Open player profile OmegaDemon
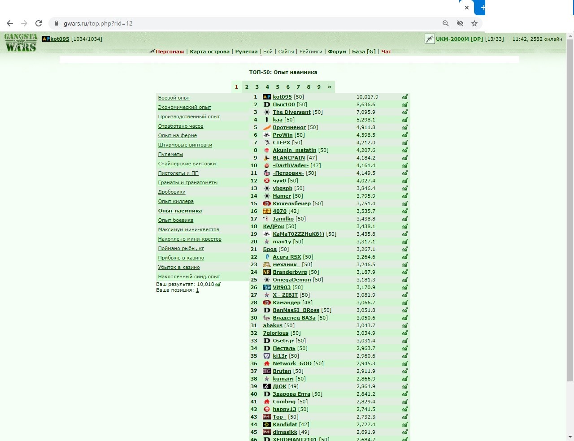 291,280
